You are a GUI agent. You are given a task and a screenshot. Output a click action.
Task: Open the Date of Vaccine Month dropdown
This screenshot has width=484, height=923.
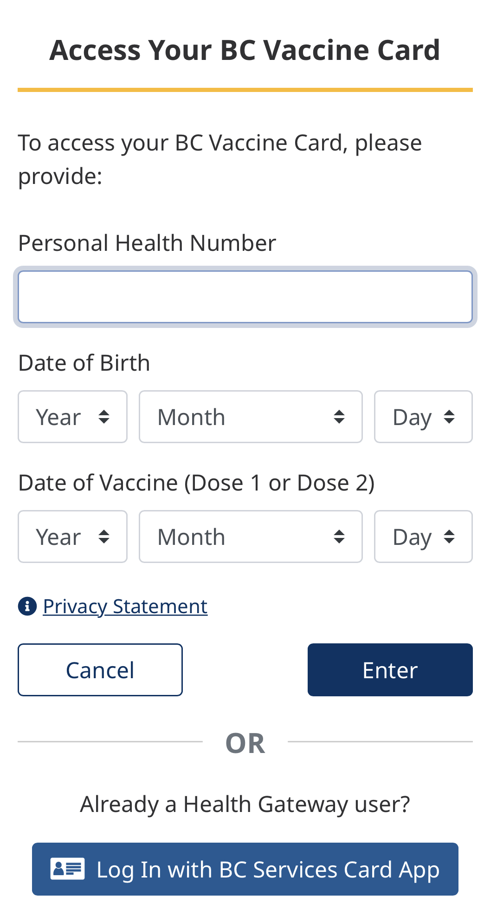(251, 537)
